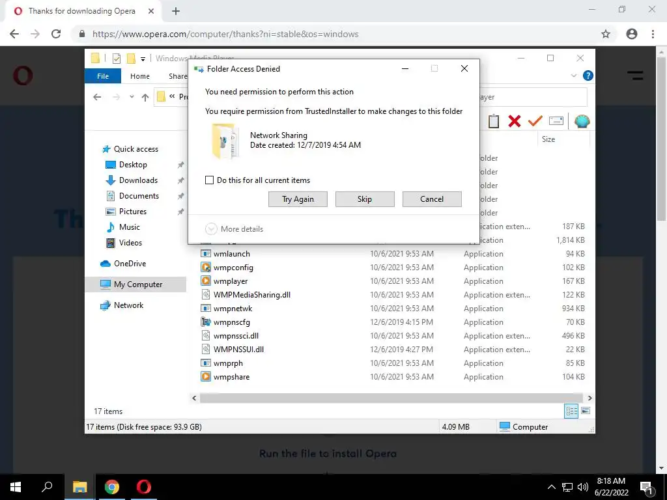Switch to details view icon
The height and width of the screenshot is (500, 667).
point(571,411)
